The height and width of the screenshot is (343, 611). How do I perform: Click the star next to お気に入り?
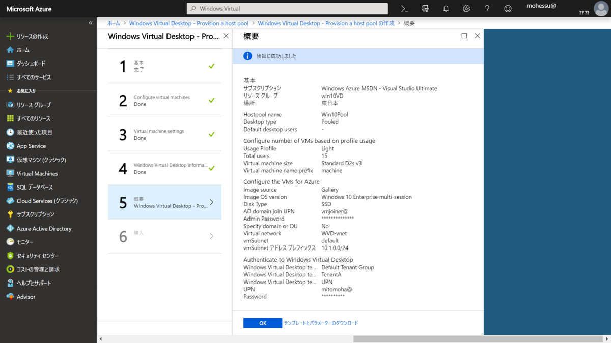(x=10, y=91)
